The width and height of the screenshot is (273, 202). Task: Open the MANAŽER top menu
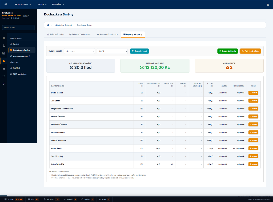point(58,4)
